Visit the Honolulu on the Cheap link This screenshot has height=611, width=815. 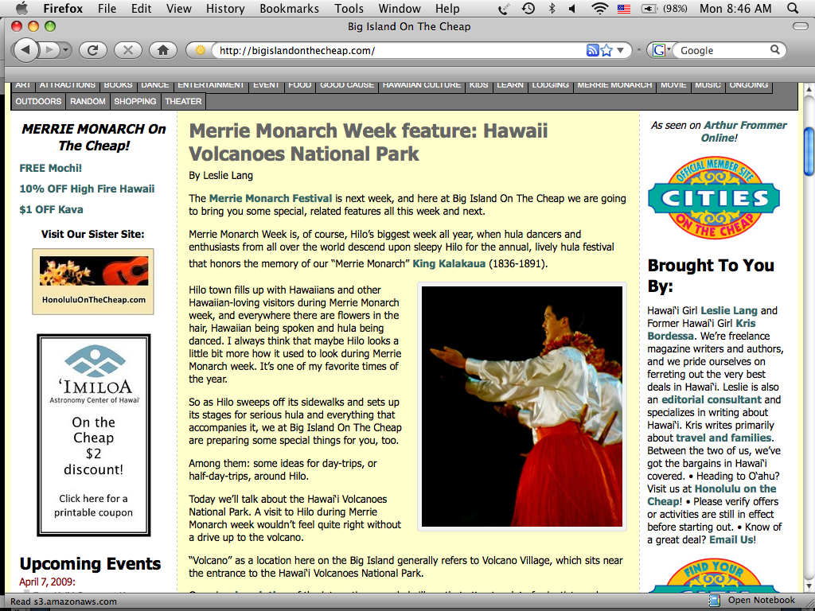pyautogui.click(x=712, y=495)
